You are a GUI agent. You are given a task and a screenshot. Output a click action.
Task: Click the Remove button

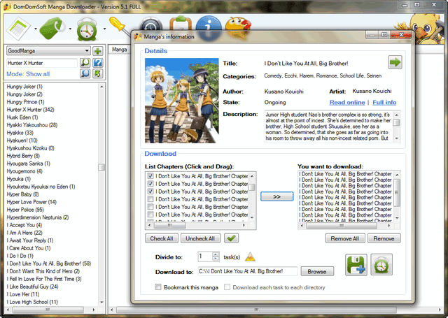384,238
